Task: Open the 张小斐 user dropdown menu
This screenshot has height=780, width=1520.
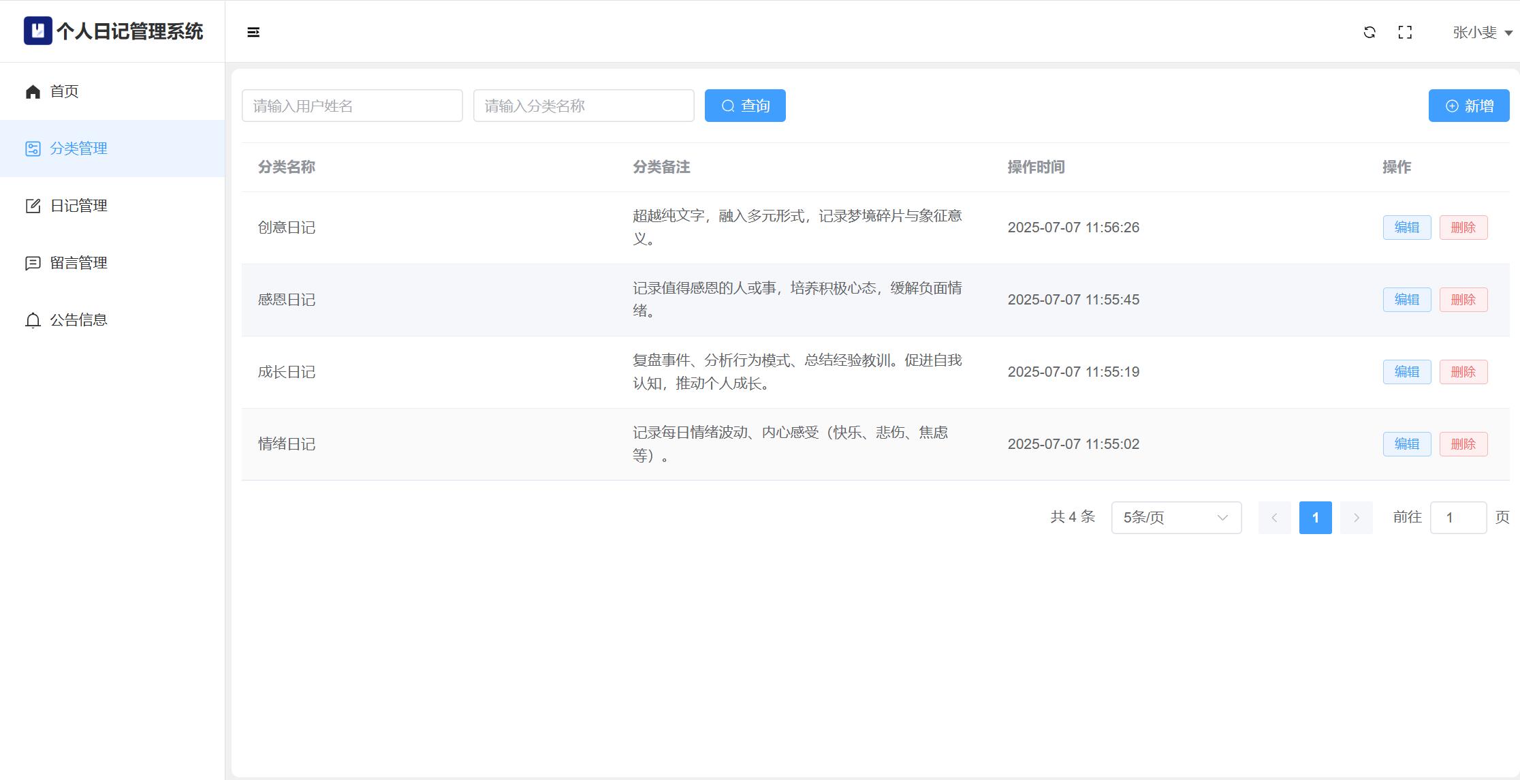Action: click(x=1482, y=32)
